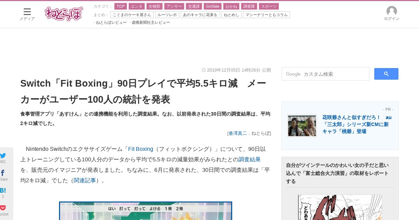The image size is (419, 220).
Task: Open 虚構新聞社主レビュー link
Action: tap(151, 22)
